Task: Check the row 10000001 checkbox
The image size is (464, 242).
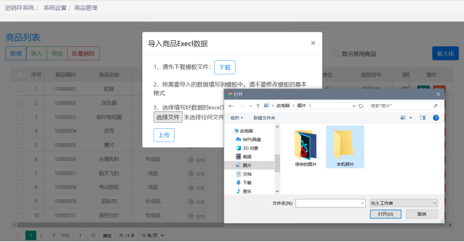Action: click(20, 88)
